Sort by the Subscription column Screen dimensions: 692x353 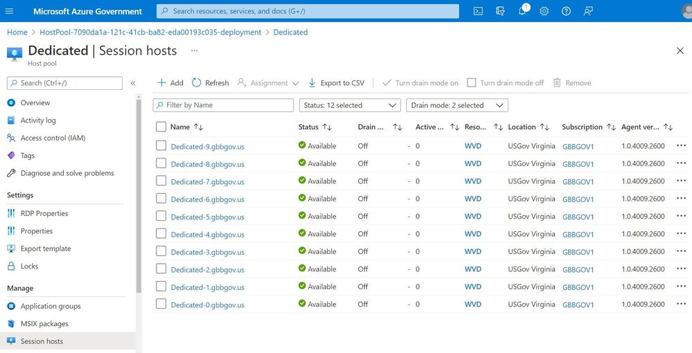pos(589,127)
